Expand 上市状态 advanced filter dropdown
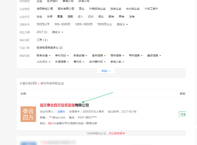The image size is (197, 145). pos(44,62)
